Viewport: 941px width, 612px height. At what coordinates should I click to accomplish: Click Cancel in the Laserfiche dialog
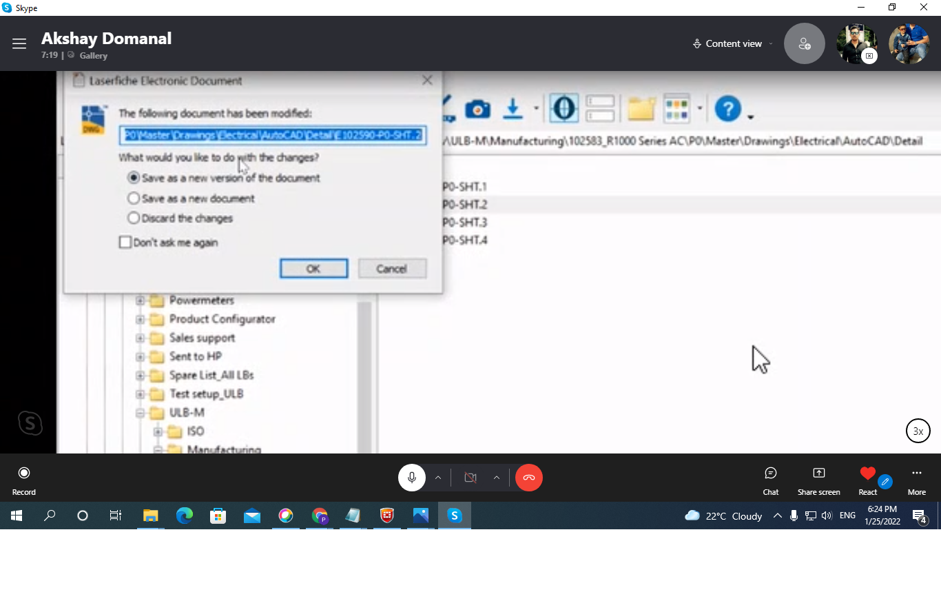pyautogui.click(x=392, y=269)
